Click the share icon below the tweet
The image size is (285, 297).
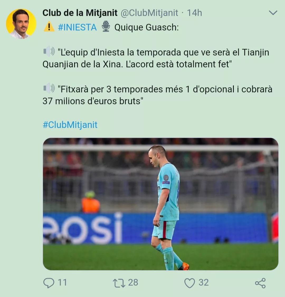[x=260, y=283]
